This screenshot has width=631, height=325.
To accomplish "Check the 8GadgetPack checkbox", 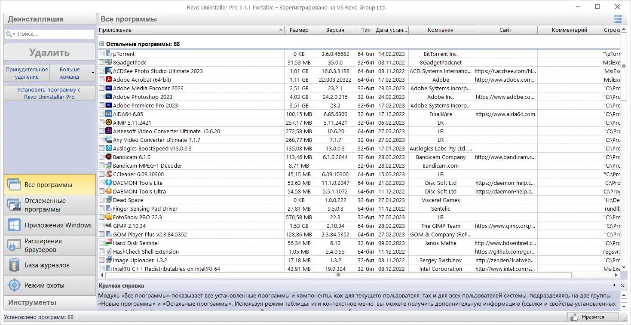I will pos(102,62).
